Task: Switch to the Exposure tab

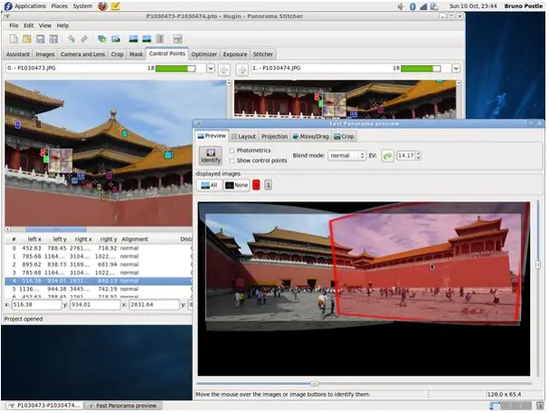Action: [x=235, y=54]
